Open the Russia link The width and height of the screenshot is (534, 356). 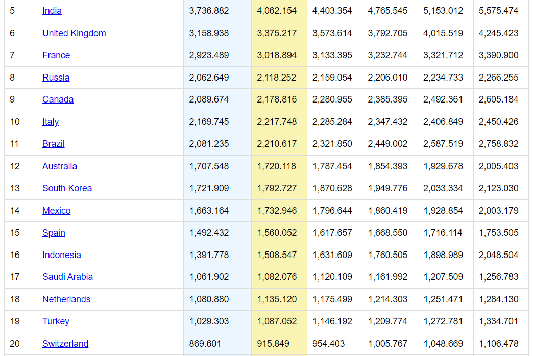[x=56, y=78]
